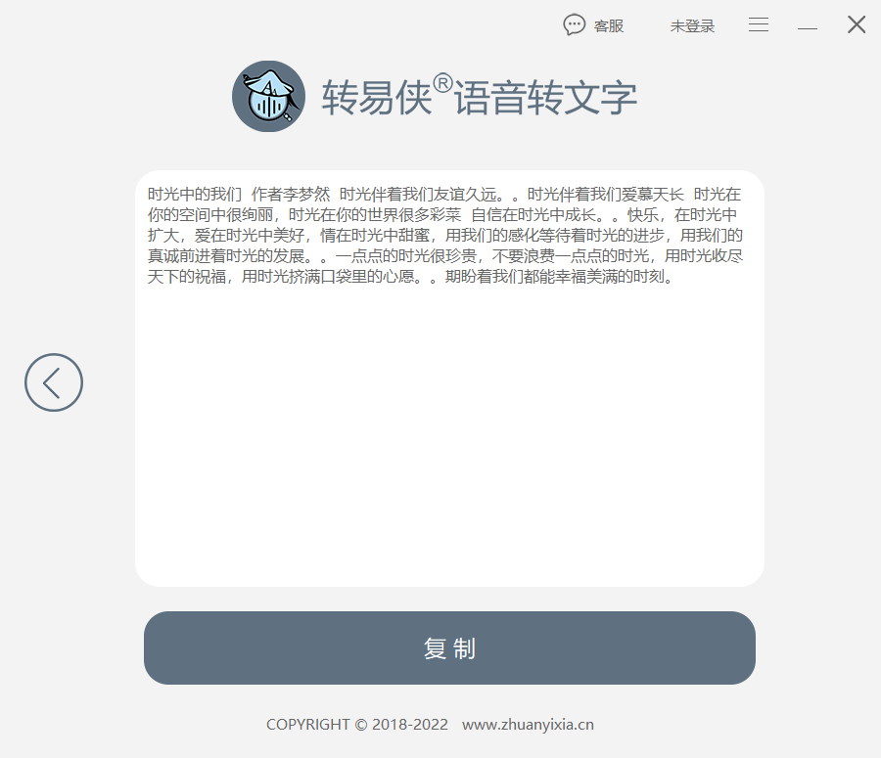Click the text line starting 扩大，爱在时光中美好
This screenshot has height=758, width=881.
click(445, 236)
